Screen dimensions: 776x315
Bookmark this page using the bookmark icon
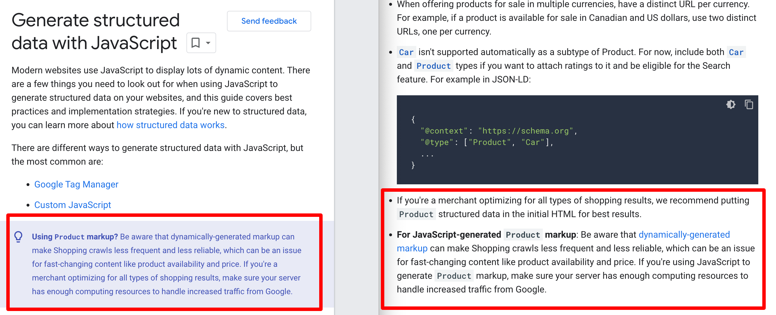[x=195, y=43]
